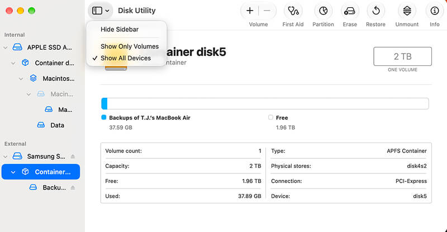This screenshot has width=447, height=232.
Task: Click blue Backups legend color swatch
Action: tap(104, 117)
